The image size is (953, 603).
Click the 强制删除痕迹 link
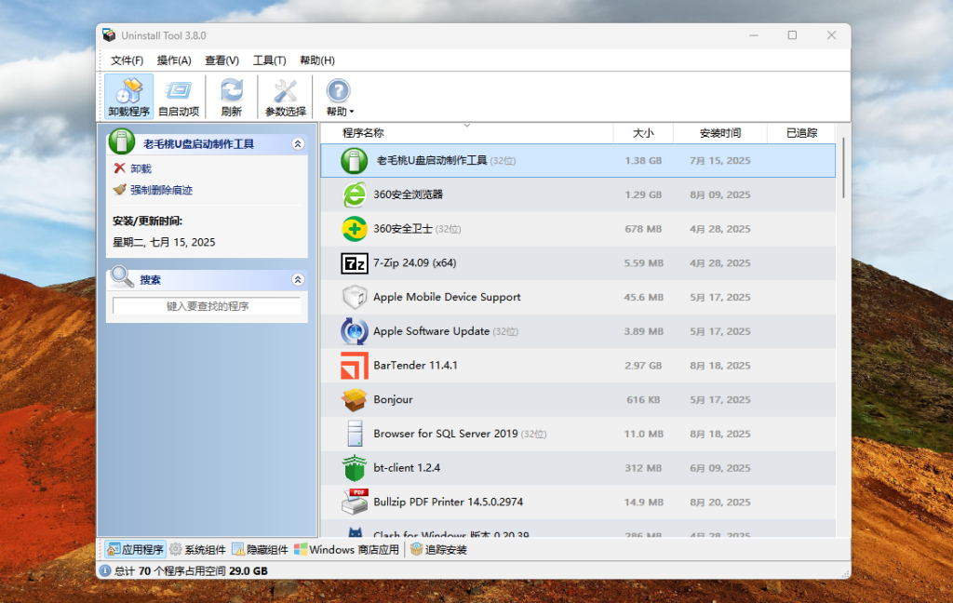161,190
